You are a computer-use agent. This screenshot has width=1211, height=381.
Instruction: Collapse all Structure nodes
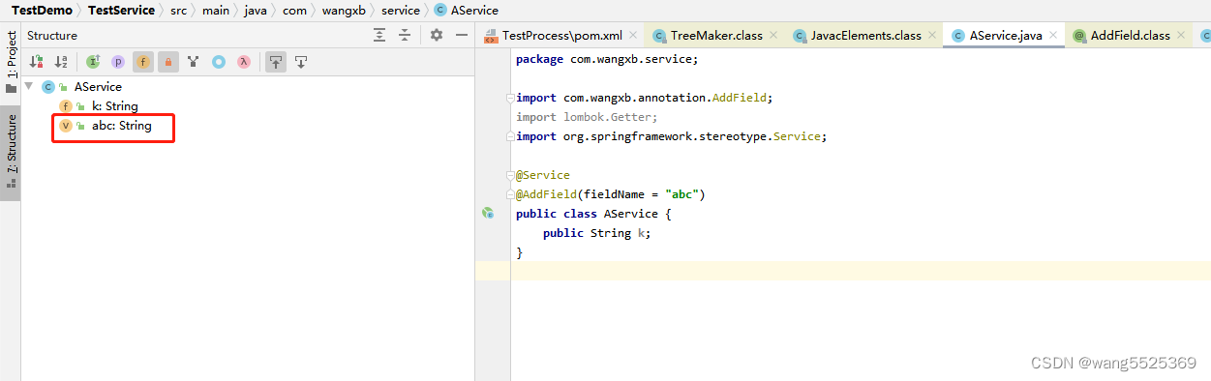pyautogui.click(x=405, y=35)
